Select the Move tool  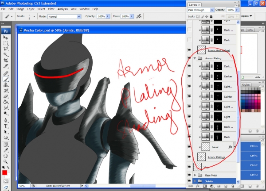click(6, 38)
